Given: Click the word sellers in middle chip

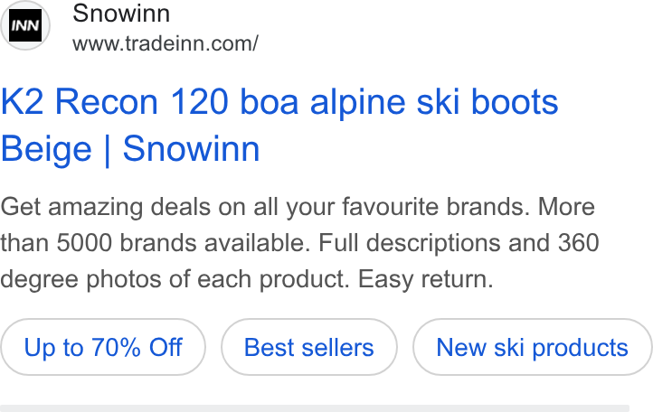Looking at the screenshot, I should coord(337,348).
